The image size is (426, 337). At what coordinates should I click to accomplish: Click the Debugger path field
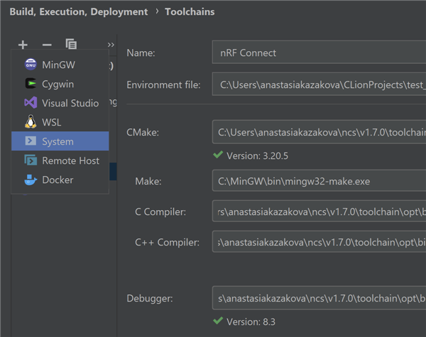(318, 298)
